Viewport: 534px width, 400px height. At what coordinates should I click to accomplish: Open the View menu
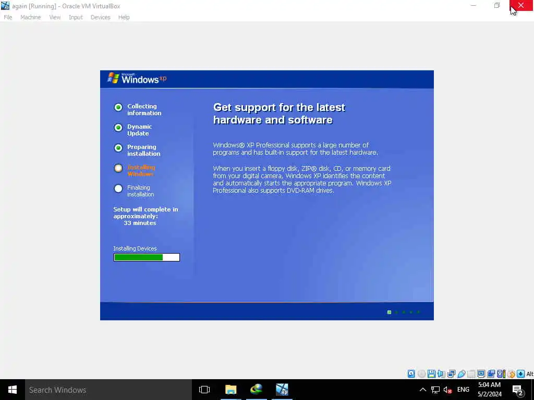tap(54, 17)
